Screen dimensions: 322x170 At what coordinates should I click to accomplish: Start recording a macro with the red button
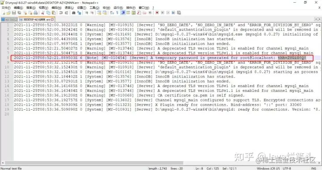tap(157, 12)
